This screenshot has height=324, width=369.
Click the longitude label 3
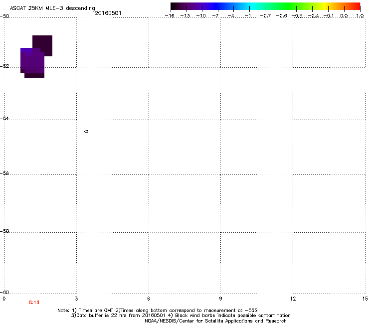click(76, 299)
